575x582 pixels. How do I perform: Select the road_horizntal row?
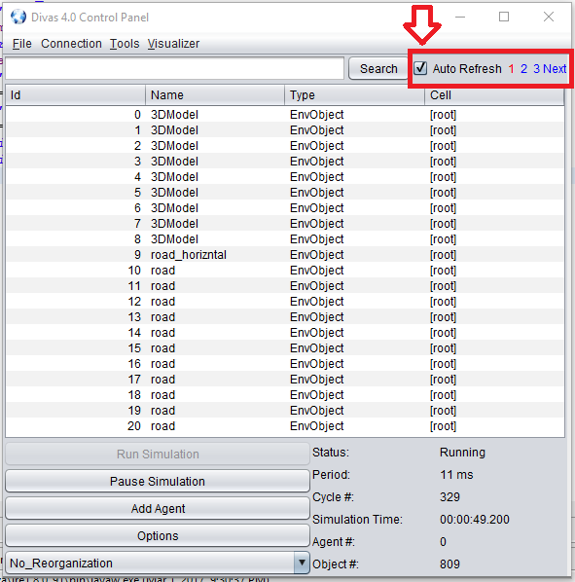[285, 255]
